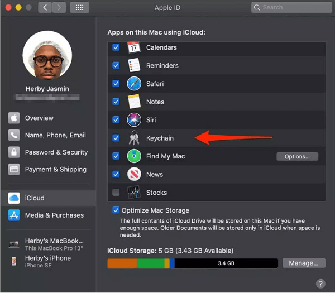Click the Herby Jasmin name text
The width and height of the screenshot is (335, 293).
[47, 89]
